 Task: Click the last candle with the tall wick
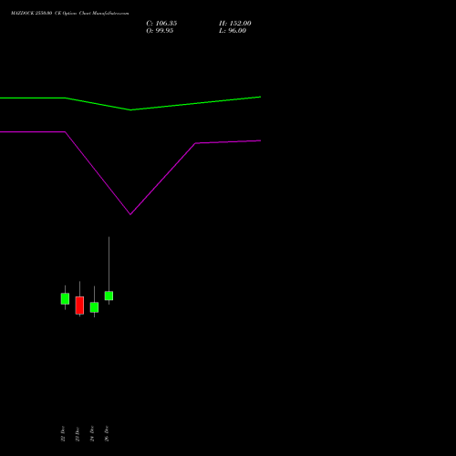(x=109, y=295)
